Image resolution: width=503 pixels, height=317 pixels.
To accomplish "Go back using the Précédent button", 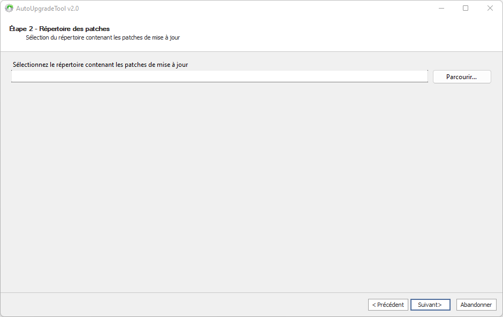I will click(388, 305).
